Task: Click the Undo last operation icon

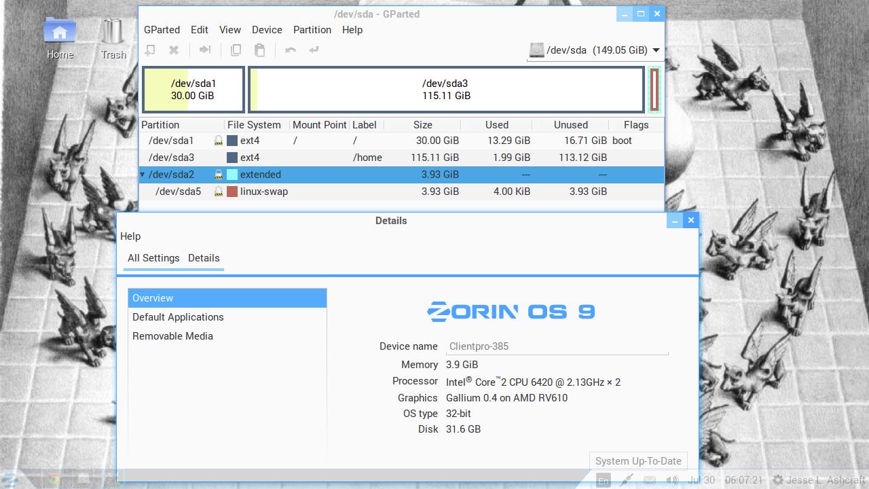Action: pyautogui.click(x=291, y=50)
